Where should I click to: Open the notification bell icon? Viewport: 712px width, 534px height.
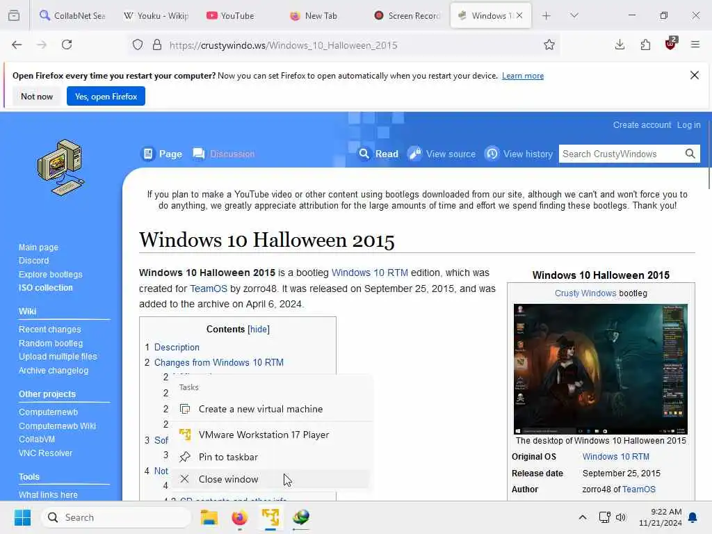(693, 517)
